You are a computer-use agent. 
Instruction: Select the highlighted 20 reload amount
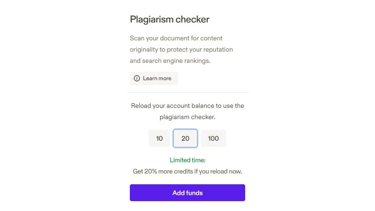point(185,138)
